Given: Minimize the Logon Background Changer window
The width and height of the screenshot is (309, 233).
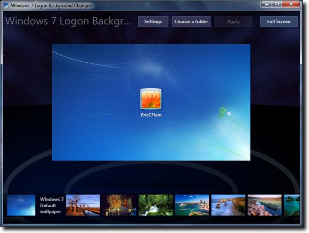Looking at the screenshot, I should (267, 4).
